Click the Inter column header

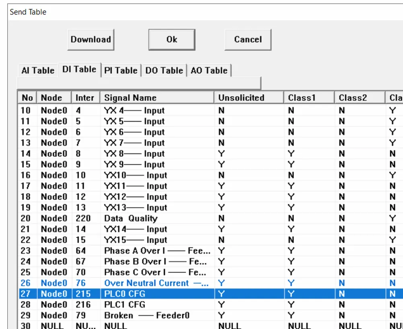[x=86, y=98]
